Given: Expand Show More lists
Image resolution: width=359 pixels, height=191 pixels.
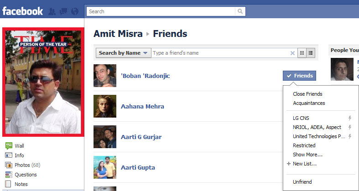Looking at the screenshot, I should click(x=307, y=155).
